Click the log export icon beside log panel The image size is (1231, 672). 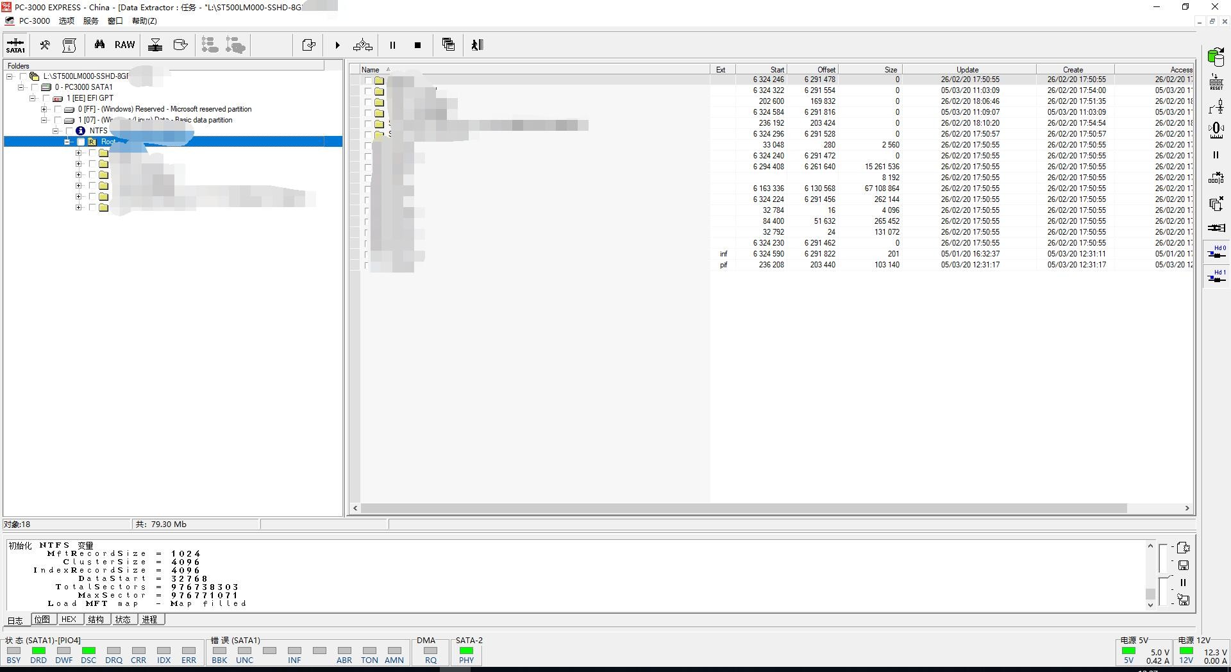pos(1184,548)
